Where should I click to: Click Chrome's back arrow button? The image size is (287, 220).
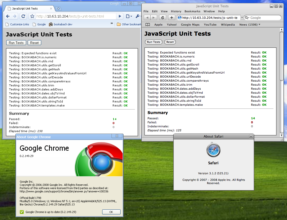8,16
